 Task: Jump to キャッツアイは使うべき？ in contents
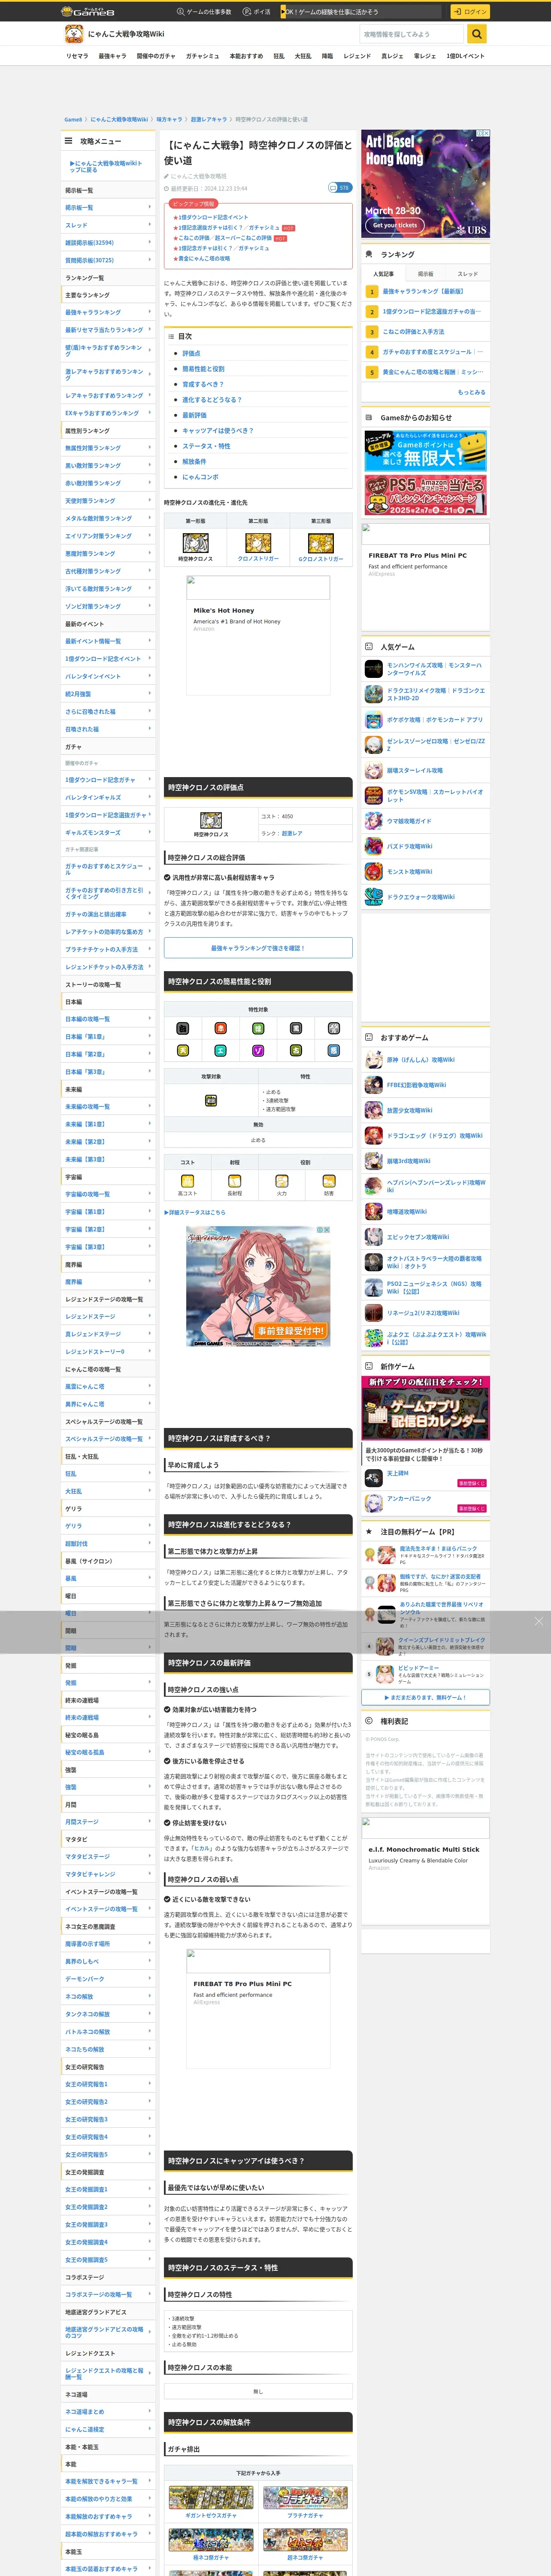[x=217, y=430]
